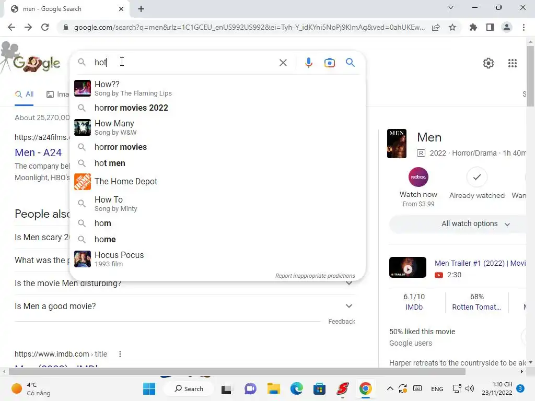Choose 'home' suggestion
535x401 pixels.
[x=218, y=239]
